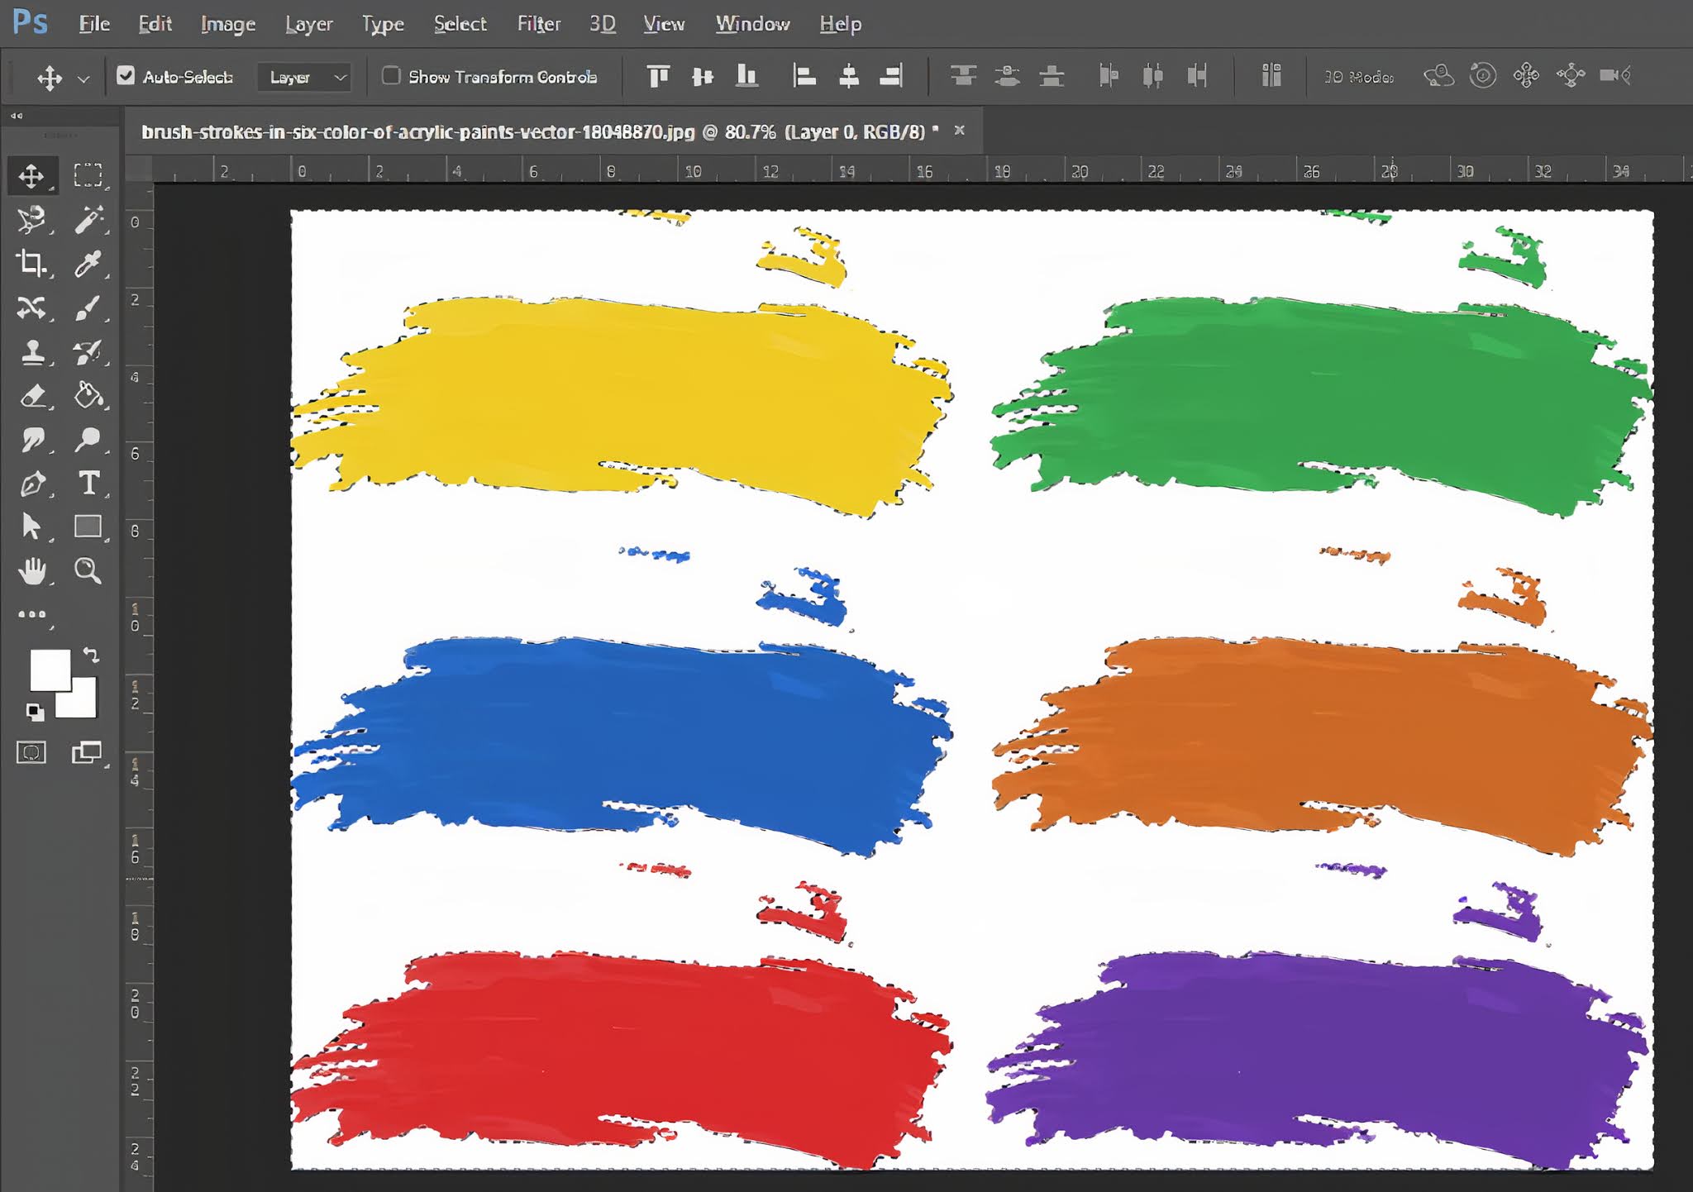Enable Show Transform Controls checkbox
This screenshot has width=1693, height=1192.
click(391, 76)
